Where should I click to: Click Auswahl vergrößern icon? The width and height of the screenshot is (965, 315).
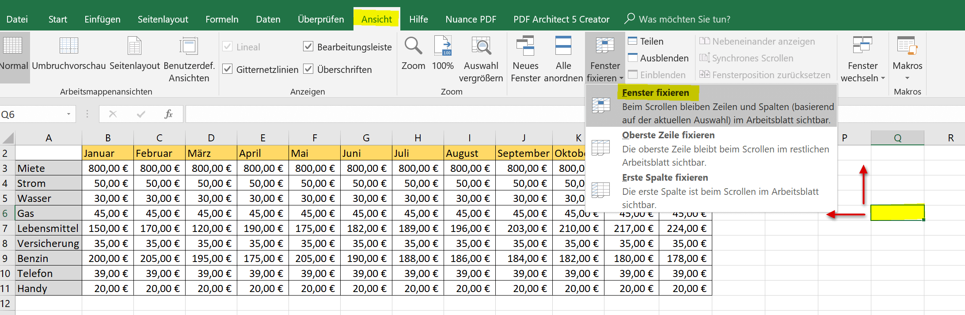[481, 46]
